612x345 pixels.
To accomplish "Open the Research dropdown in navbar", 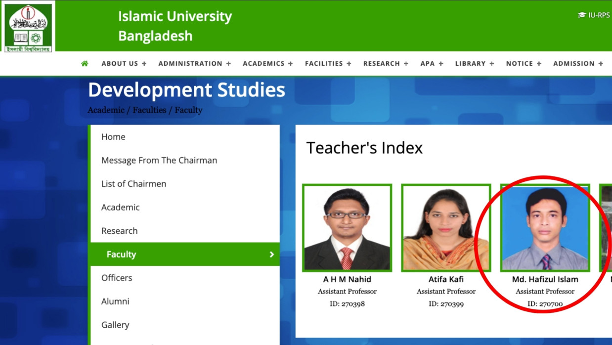I will coord(386,64).
